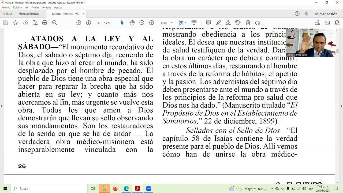Screen dimensions: 343x193
Task: Open the Archivo menu
Action: pyautogui.click(x=6, y=8)
